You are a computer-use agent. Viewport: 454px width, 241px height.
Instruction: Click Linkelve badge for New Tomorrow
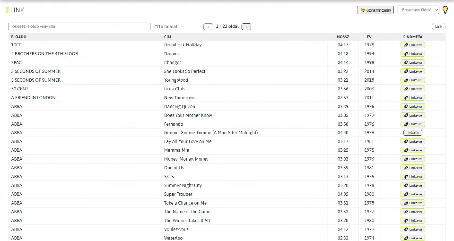click(x=413, y=97)
